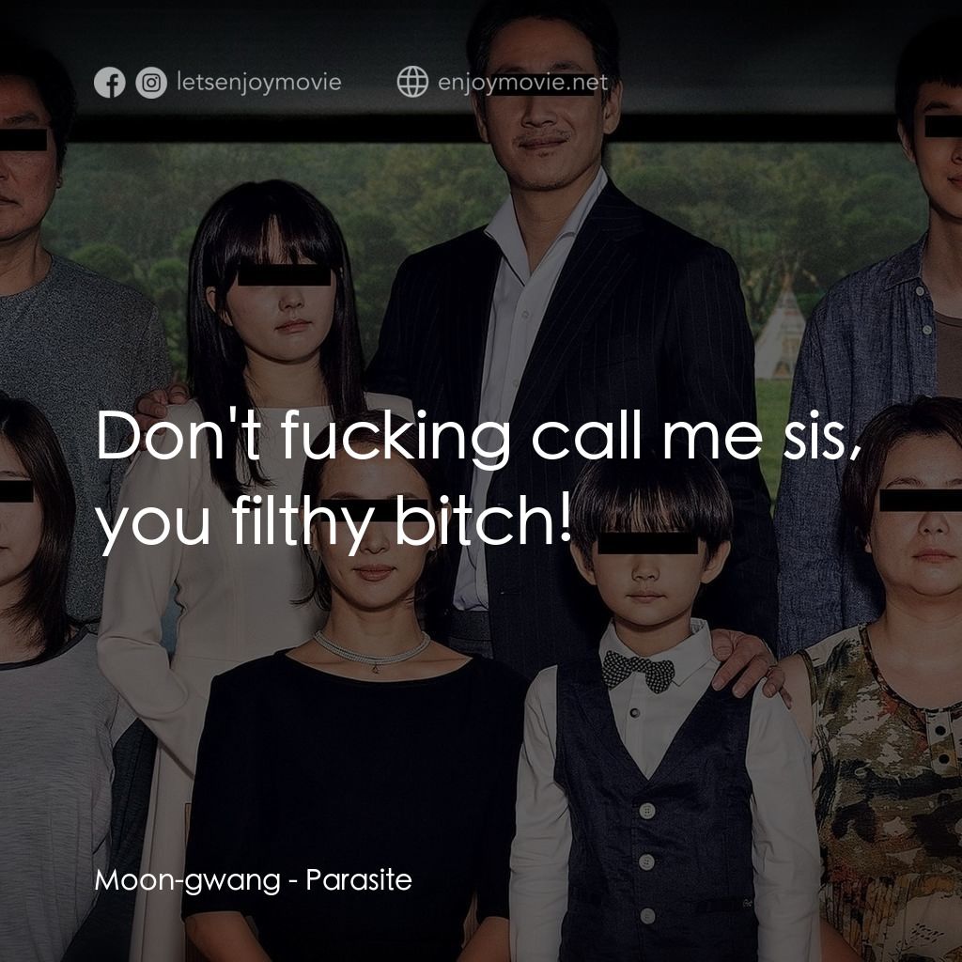Select the Moon-gwang - Parasite attribution
Screen dimensions: 962x962
(x=254, y=881)
